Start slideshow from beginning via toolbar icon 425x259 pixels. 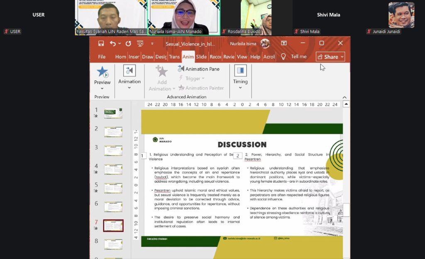pos(140,44)
